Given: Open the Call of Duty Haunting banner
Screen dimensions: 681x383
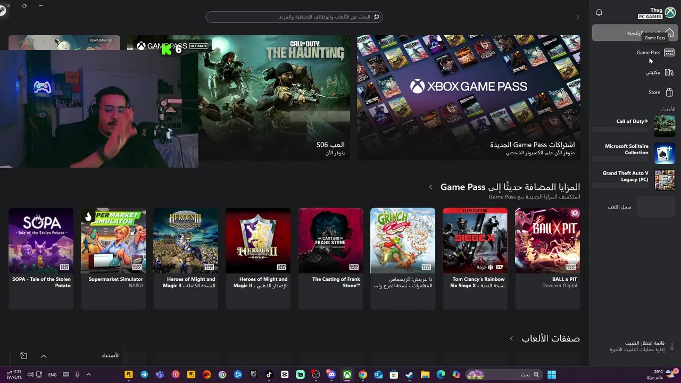Looking at the screenshot, I should 274,97.
